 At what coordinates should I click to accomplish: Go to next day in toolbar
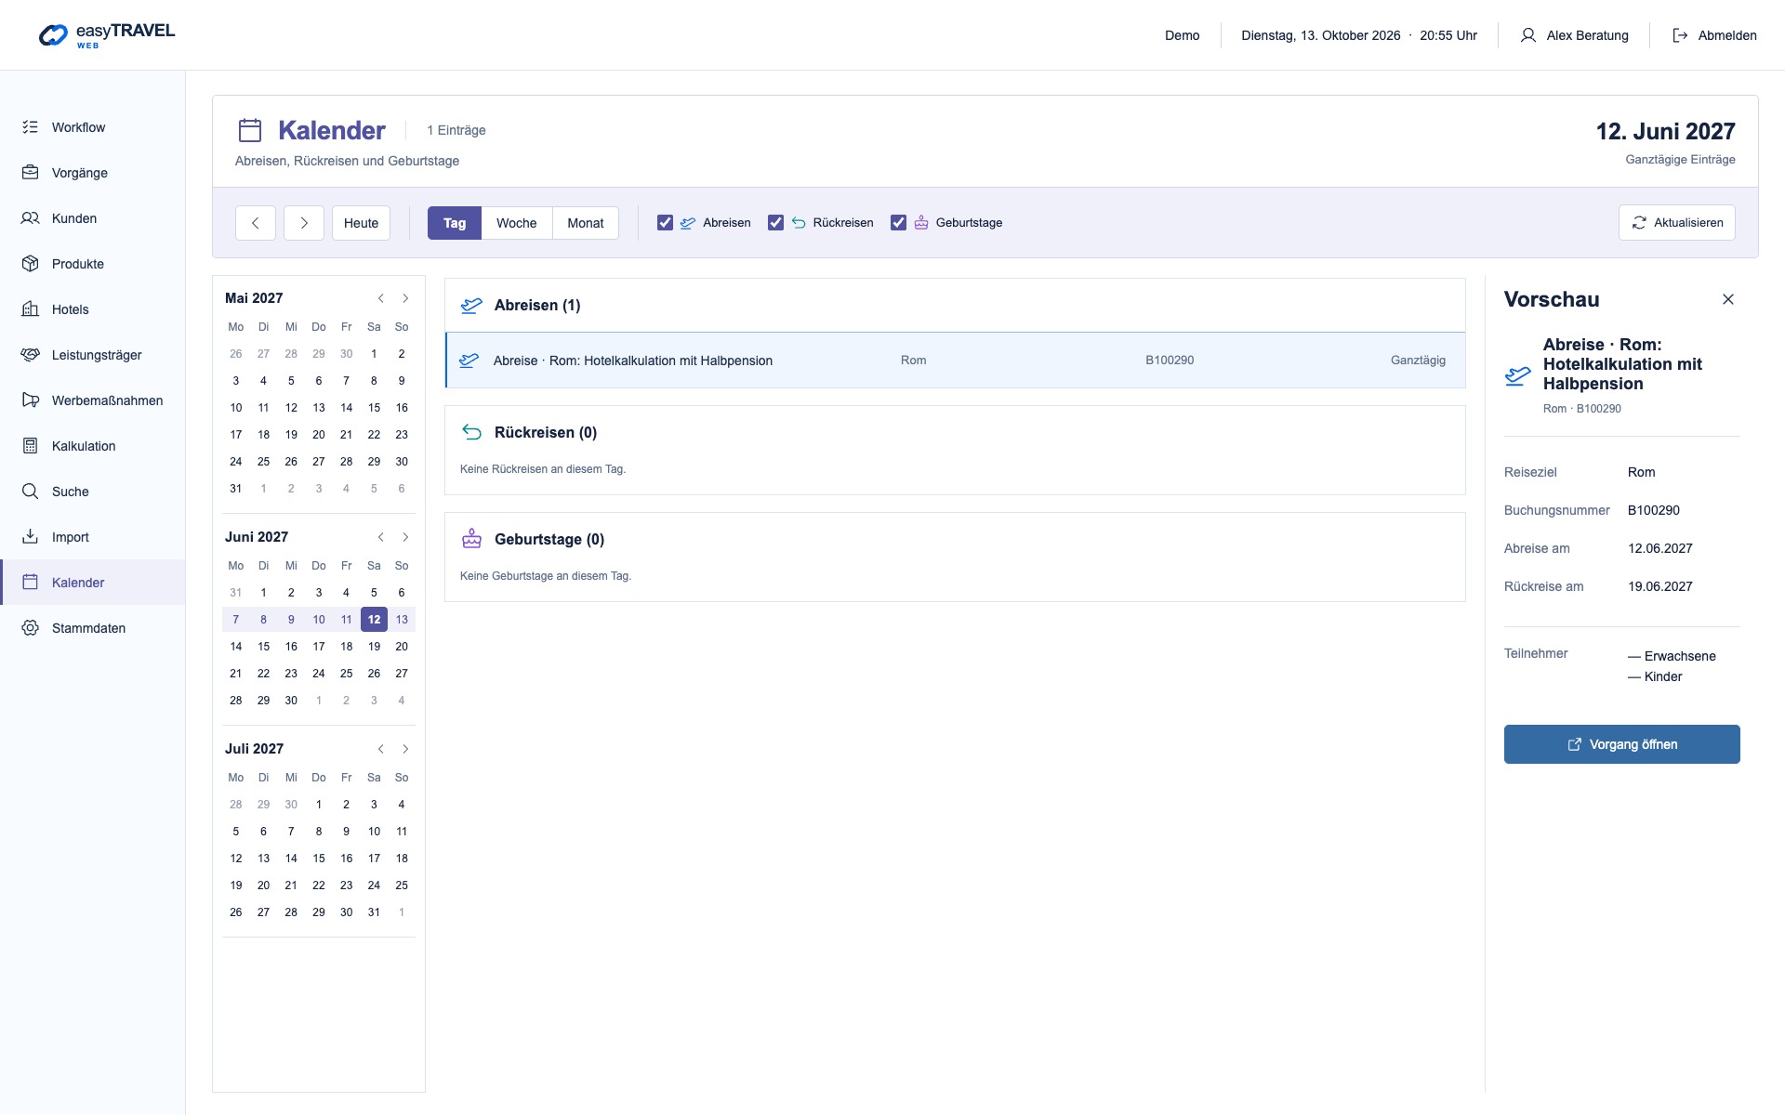coord(304,223)
